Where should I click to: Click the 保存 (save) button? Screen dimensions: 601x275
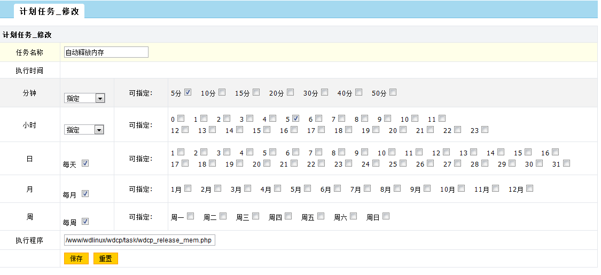click(76, 258)
